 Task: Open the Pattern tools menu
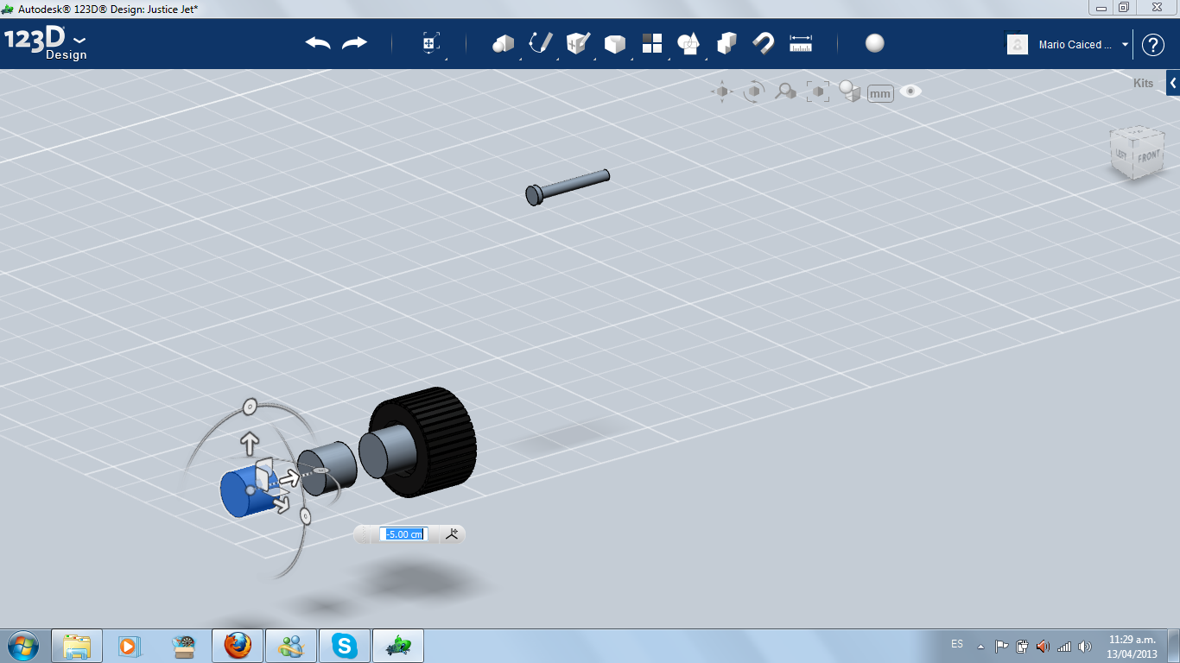652,43
